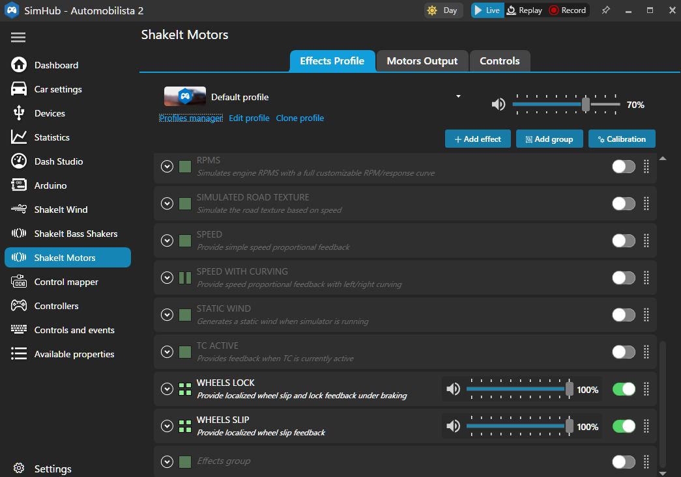This screenshot has height=477, width=681.
Task: Click the ShakeIt Bass Shakers icon
Action: coord(19,234)
